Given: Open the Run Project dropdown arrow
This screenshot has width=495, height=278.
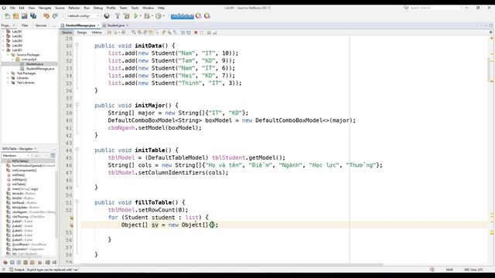Looking at the screenshot, I should pyautogui.click(x=141, y=15).
